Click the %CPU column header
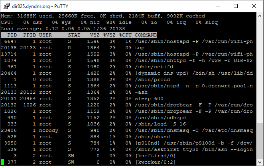The image size is (264, 166). point(125,35)
